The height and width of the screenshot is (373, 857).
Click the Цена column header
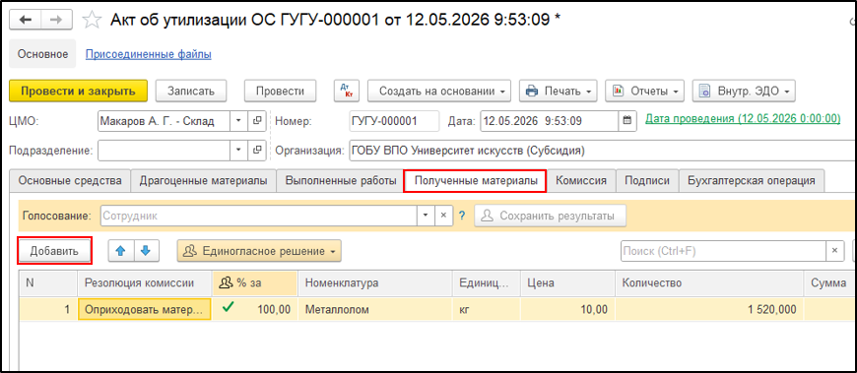click(567, 283)
